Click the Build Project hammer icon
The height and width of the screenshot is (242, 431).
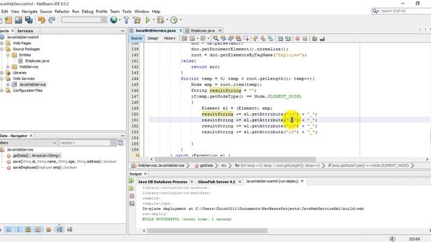(x=126, y=19)
